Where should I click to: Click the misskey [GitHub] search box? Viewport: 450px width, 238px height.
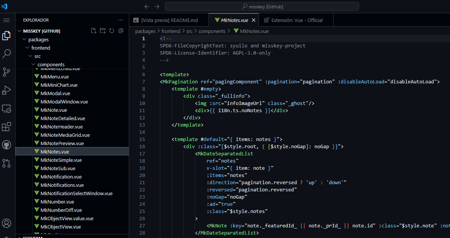pyautogui.click(x=262, y=6)
